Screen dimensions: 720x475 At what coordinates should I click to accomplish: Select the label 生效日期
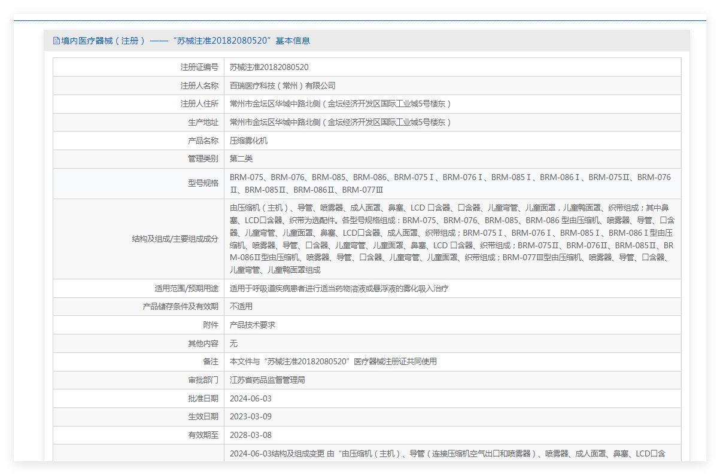coord(203,416)
